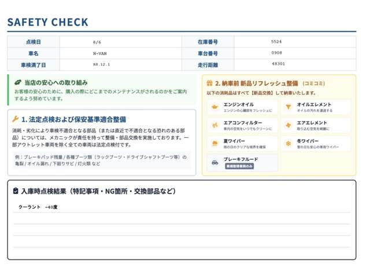The width and height of the screenshot is (370, 278).
Task: Click the brake fluid car icon
Action: (214, 163)
